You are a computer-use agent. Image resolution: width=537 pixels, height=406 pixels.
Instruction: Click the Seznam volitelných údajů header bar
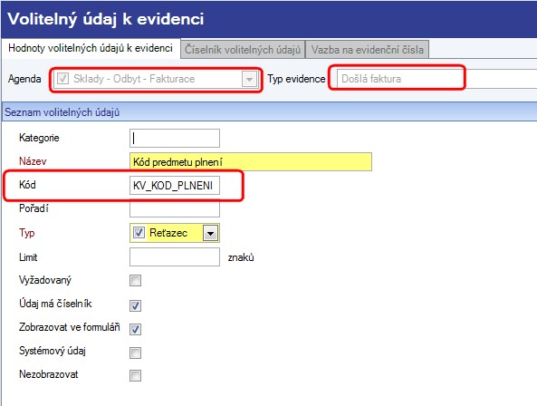(270, 111)
